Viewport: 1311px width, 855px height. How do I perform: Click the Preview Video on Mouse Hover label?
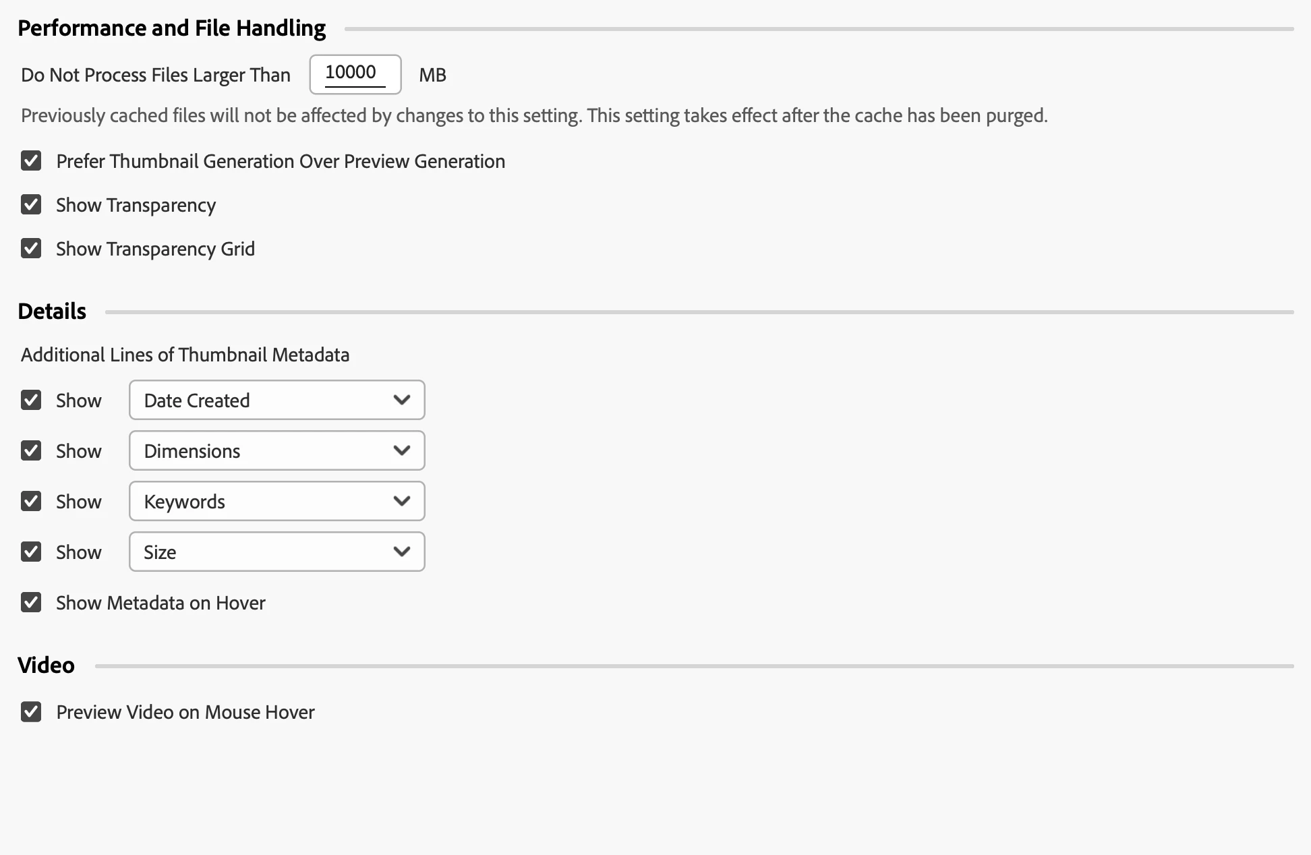[185, 712]
